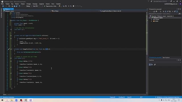Image resolution: width=182 pixels, height=102 pixels.
Task: Click the uncomment selection toolbar icon
Action: [x=71, y=6]
